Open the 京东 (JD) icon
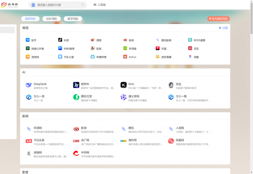 (x=190, y=48)
